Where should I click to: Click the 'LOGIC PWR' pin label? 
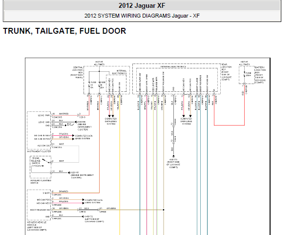(x=44, y=115)
